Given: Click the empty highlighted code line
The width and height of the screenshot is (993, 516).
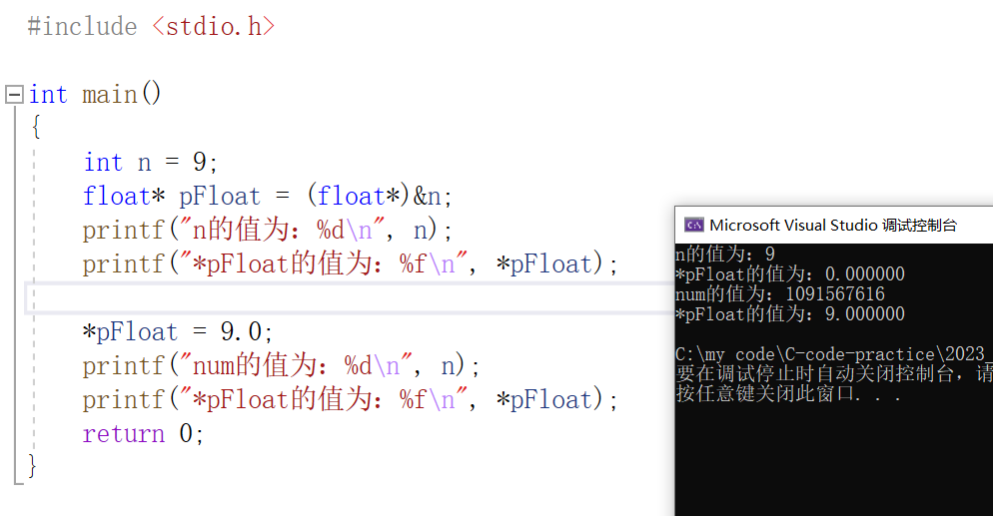Looking at the screenshot, I should [x=350, y=297].
